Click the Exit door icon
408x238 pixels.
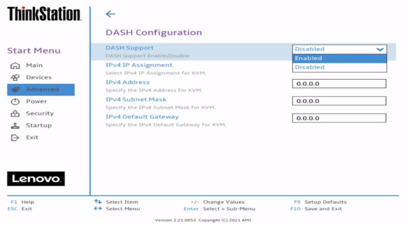click(15, 138)
